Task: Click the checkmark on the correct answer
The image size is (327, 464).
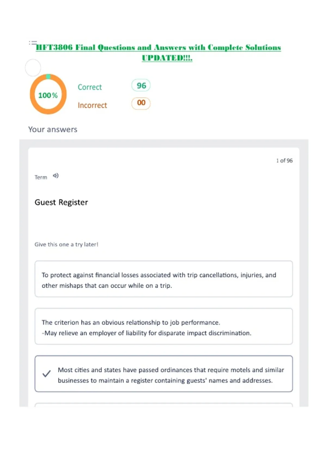Action: (x=47, y=374)
